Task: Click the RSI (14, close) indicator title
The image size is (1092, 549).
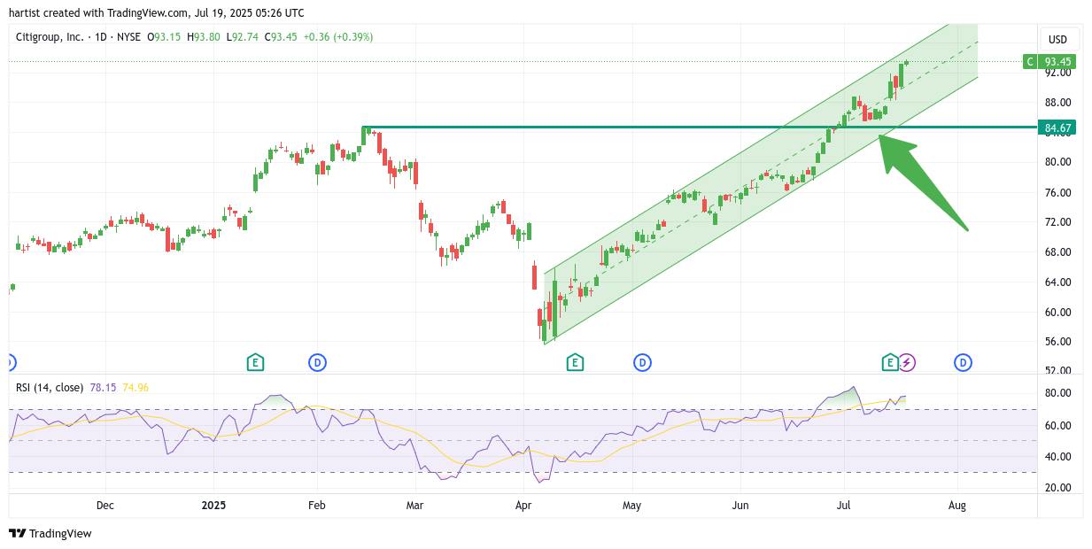Action: pyautogui.click(x=50, y=387)
